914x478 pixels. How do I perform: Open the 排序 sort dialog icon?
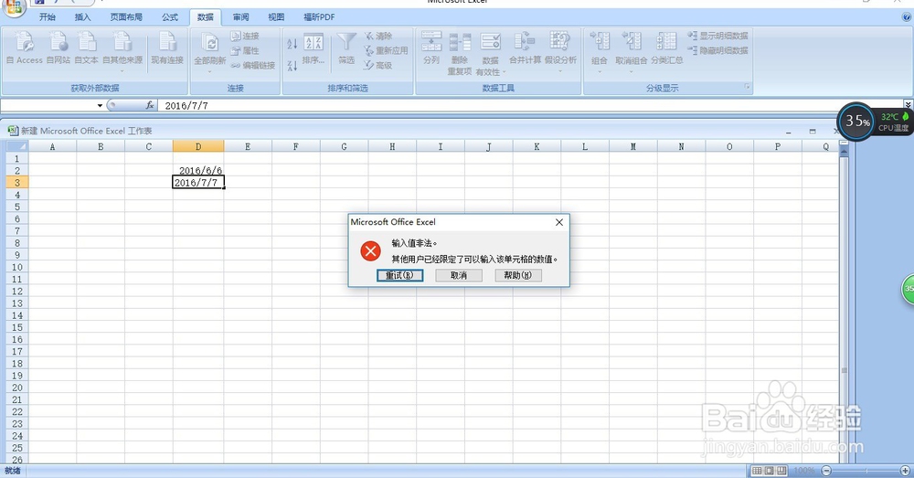pos(314,49)
